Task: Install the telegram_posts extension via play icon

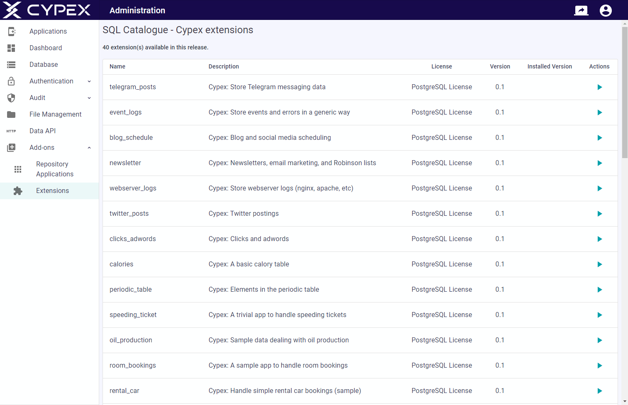Action: [599, 87]
